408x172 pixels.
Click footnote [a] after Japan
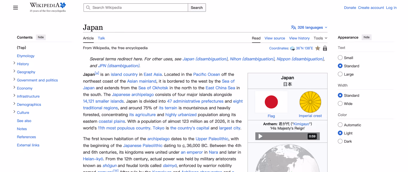click(97, 73)
